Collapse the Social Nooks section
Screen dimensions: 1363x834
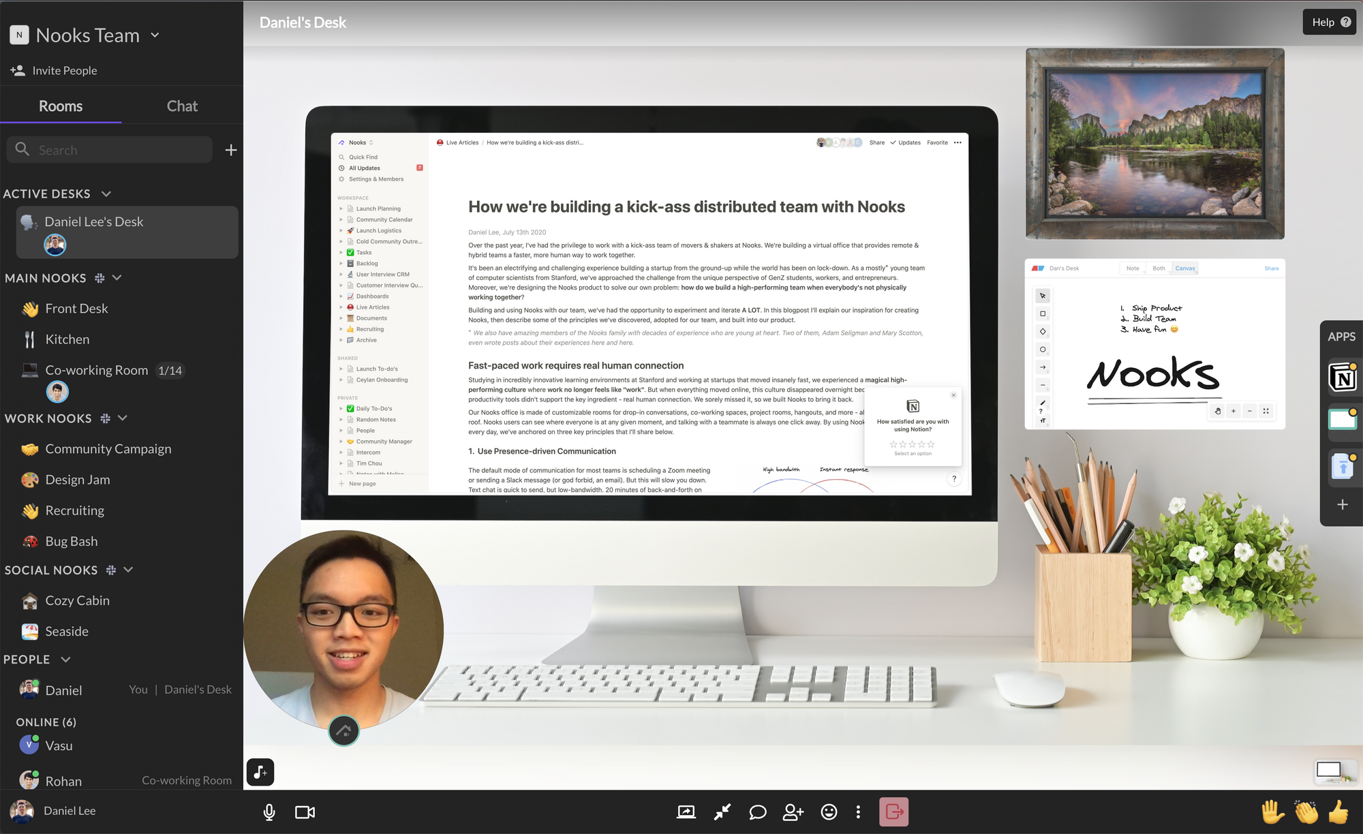coord(128,570)
